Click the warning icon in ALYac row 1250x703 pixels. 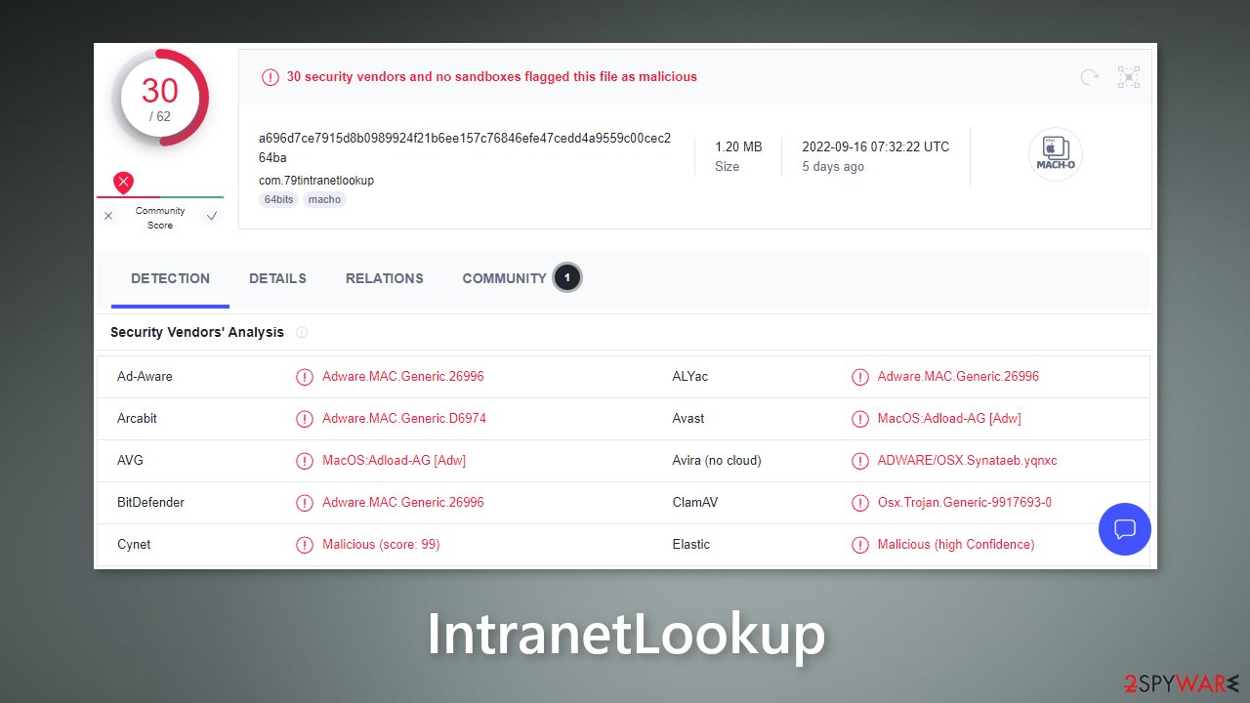(x=860, y=377)
